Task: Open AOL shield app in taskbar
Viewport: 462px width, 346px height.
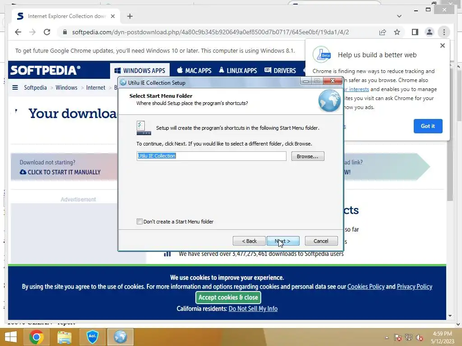Action: point(92,337)
